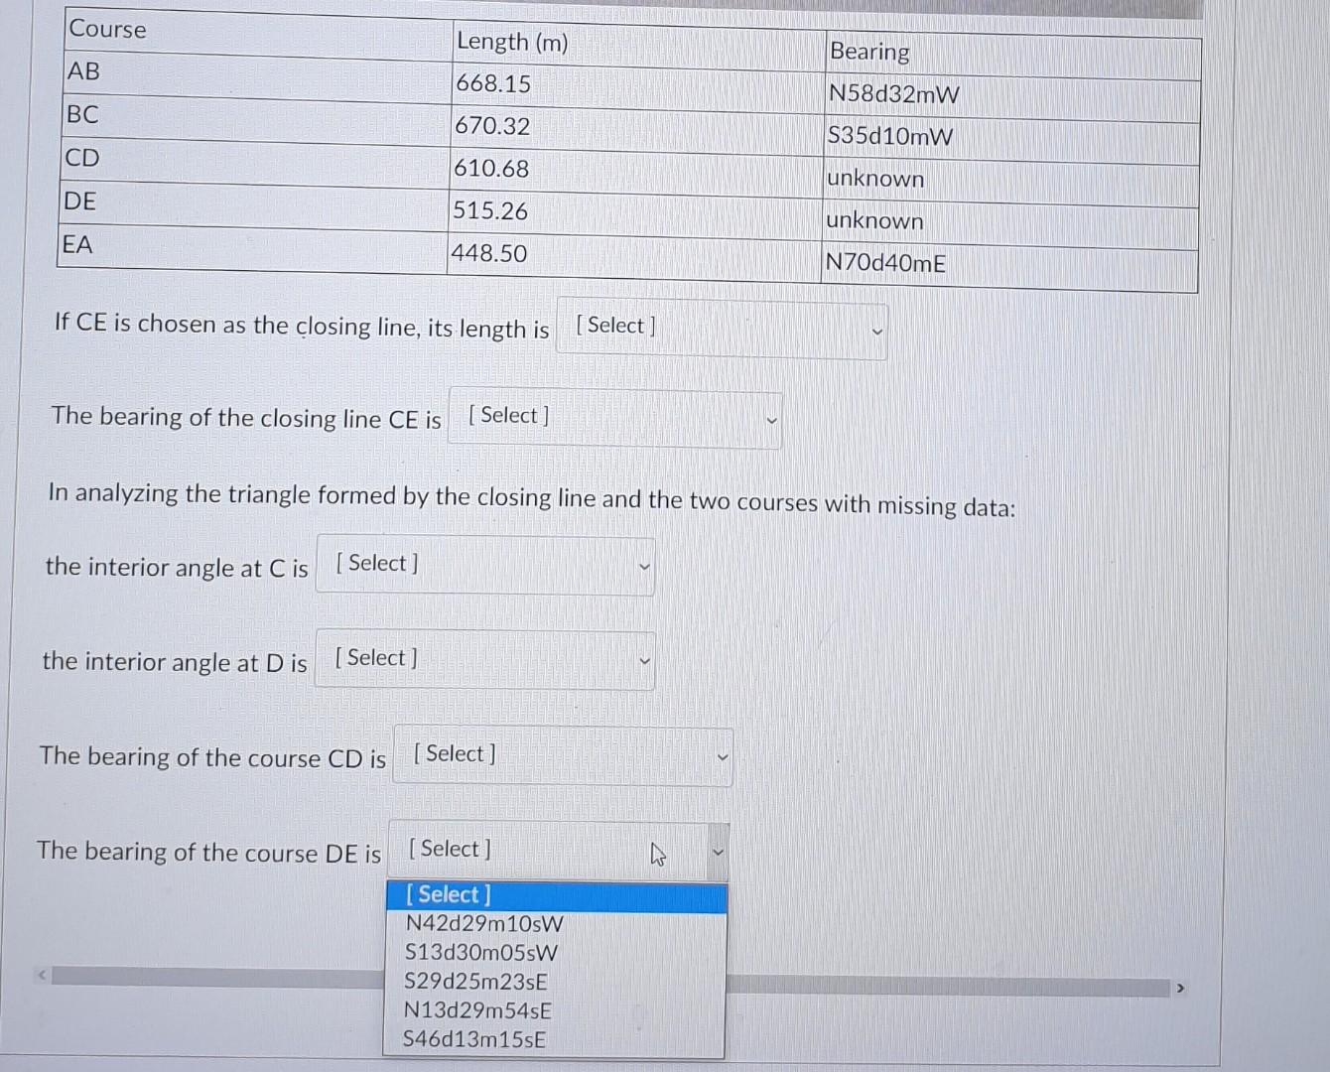Choose the highlighted [Select] default option
Viewport: 1330px width, 1072px height.
pyautogui.click(x=448, y=894)
